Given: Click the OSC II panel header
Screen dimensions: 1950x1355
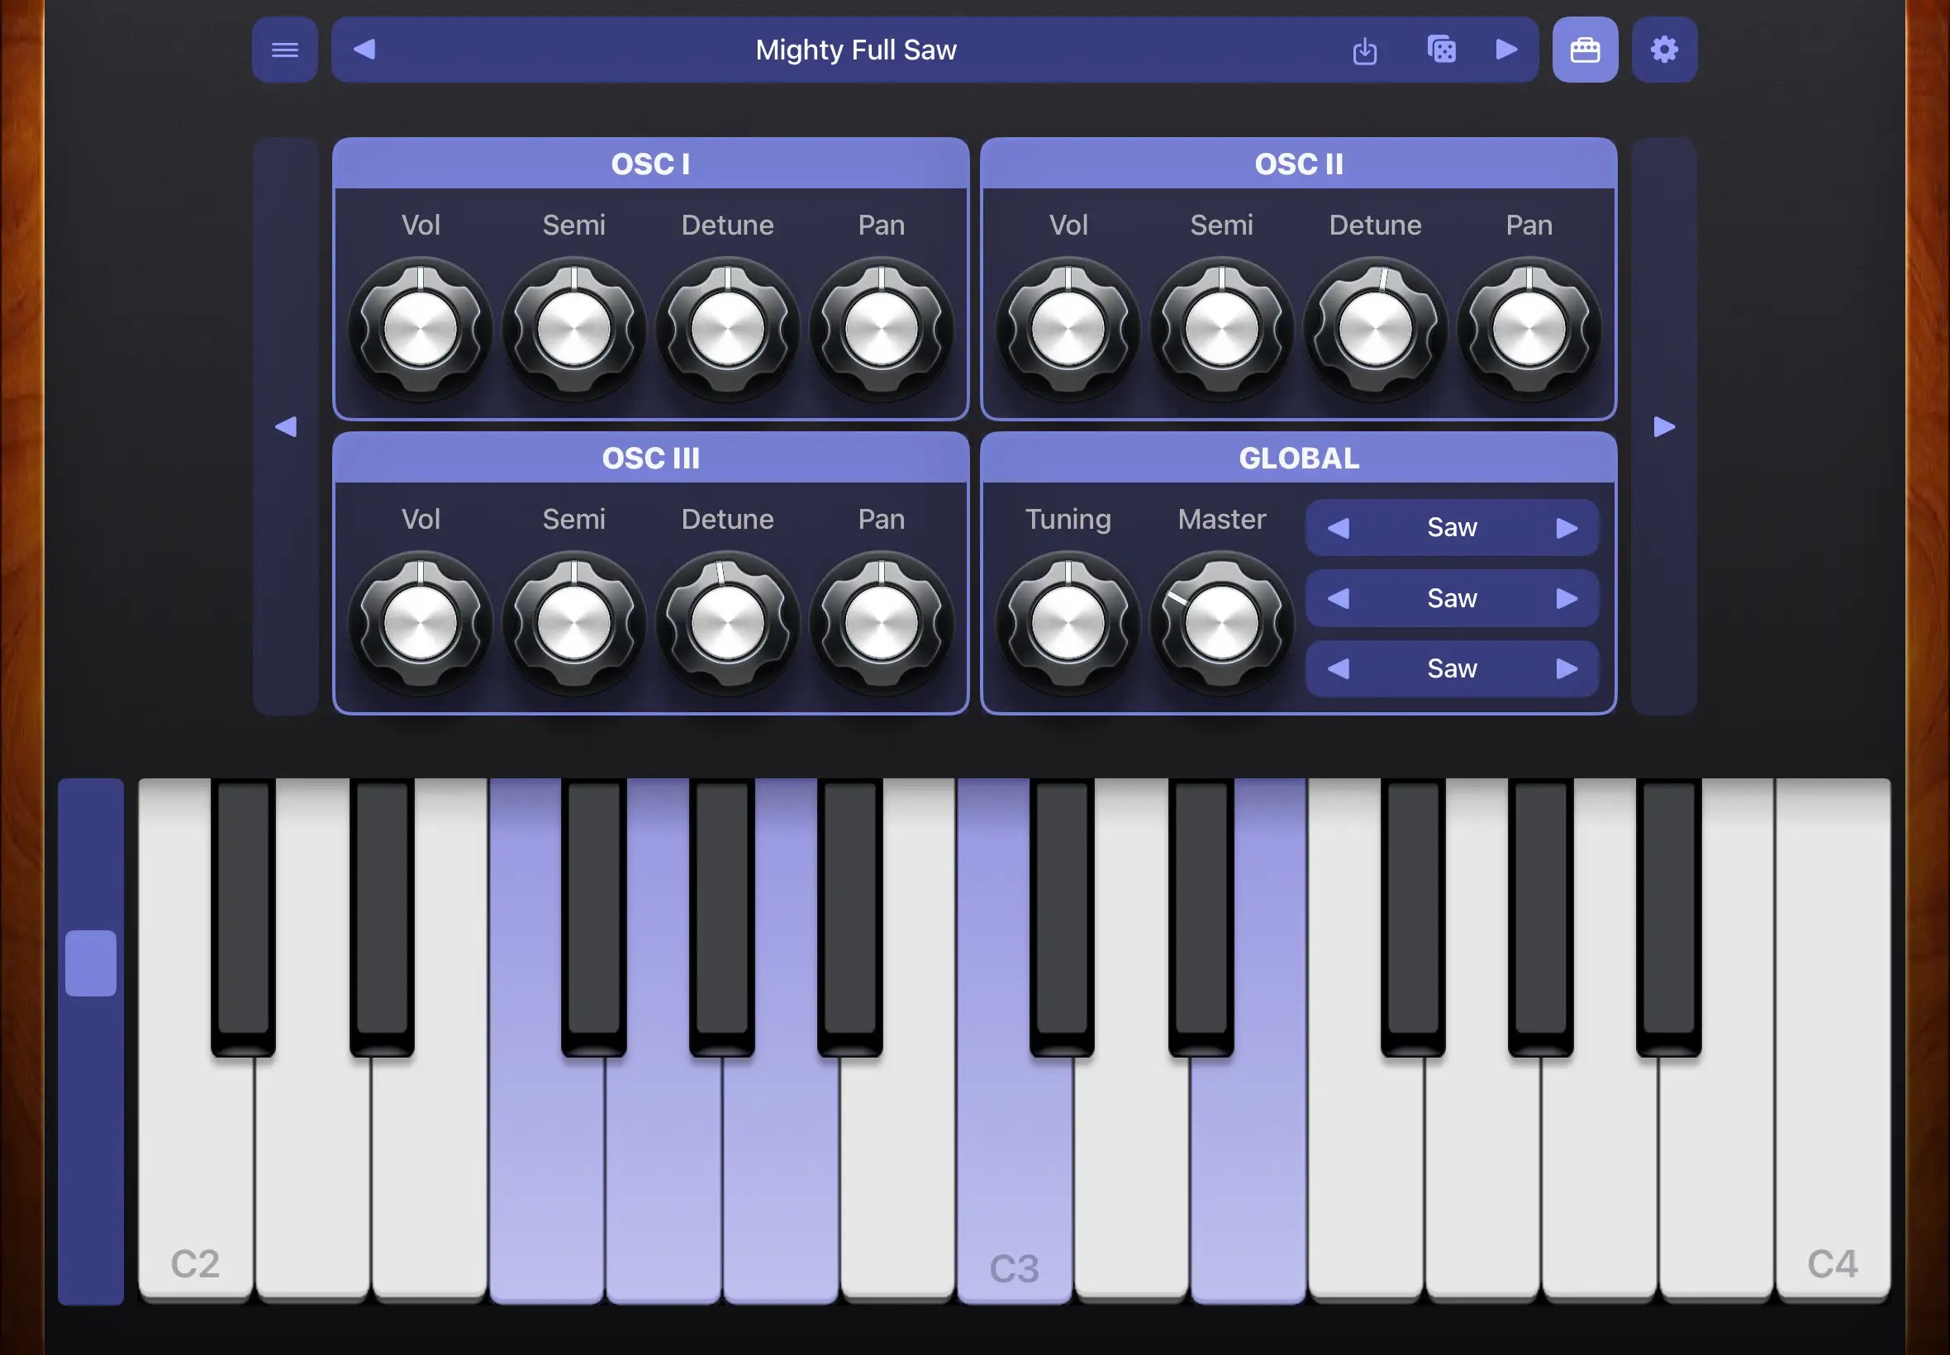Looking at the screenshot, I should coord(1299,164).
